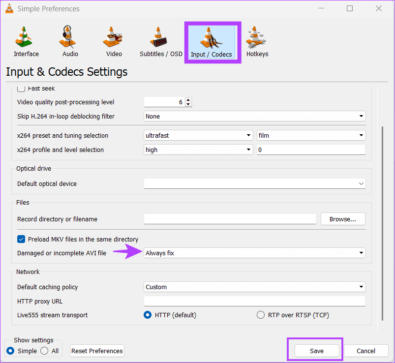Click the post-processing level value field
Viewport: 395px width, 363px height.
click(x=164, y=102)
